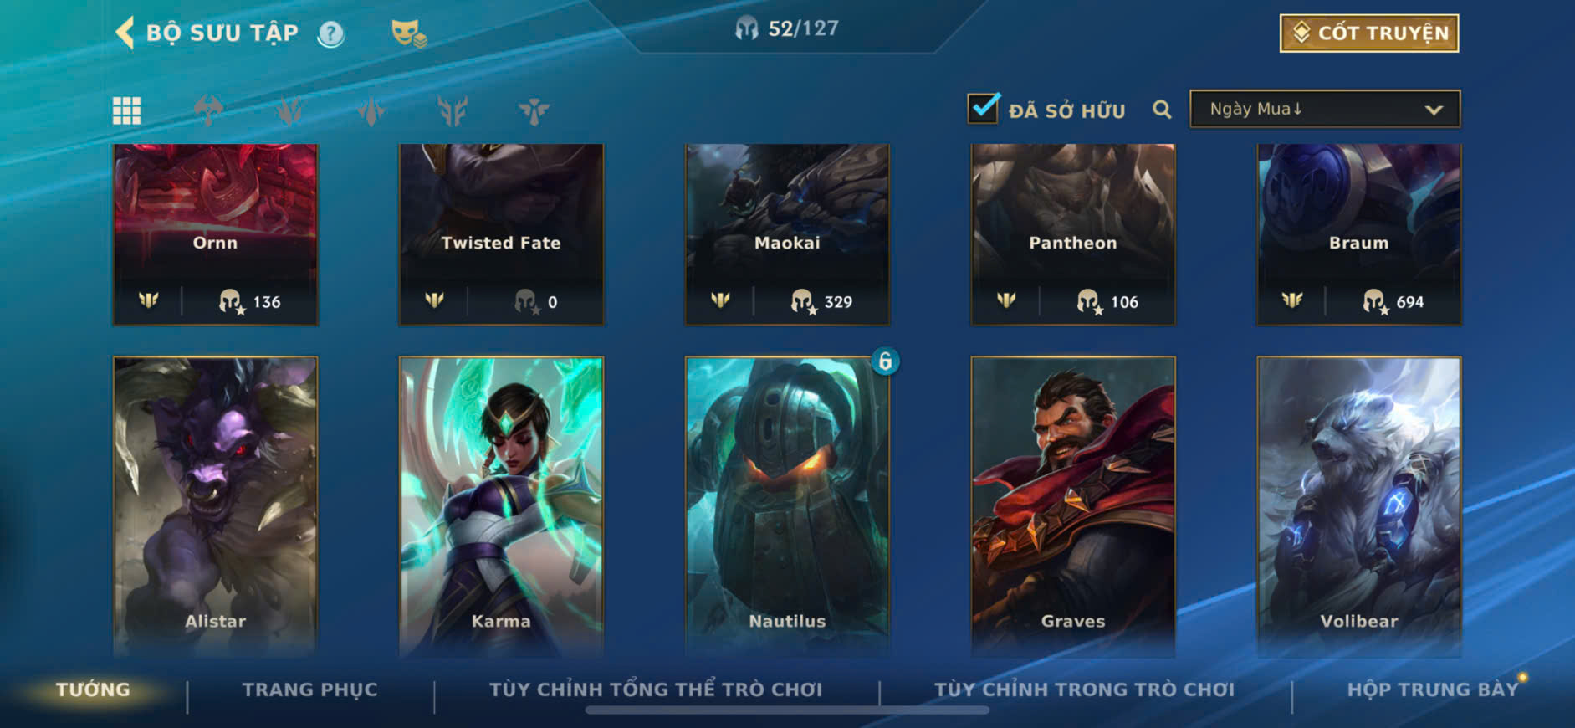Click the horizontal scroll bar at bottom
This screenshot has height=728, width=1575.
point(787,710)
